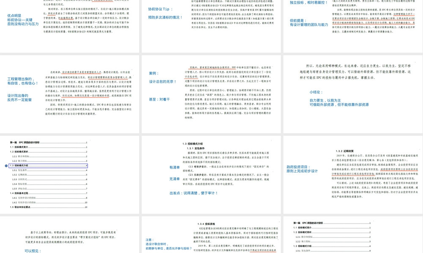The width and height of the screenshot is (423, 253).
Task: Click the '1.4.2 有初步设计的投标' contents entry
Action: (49, 202)
